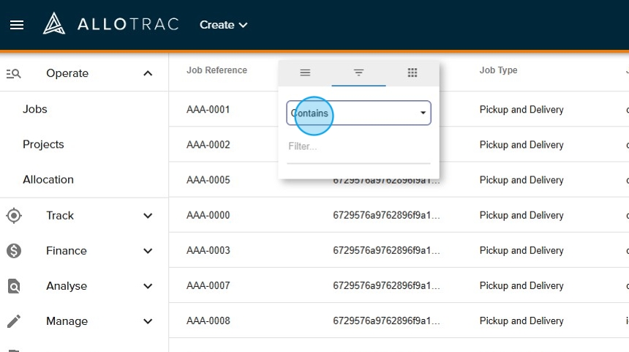Click the Operate search-list icon

click(14, 73)
